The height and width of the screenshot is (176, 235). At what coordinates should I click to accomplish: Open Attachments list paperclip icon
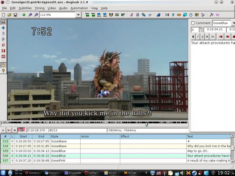[144, 15]
